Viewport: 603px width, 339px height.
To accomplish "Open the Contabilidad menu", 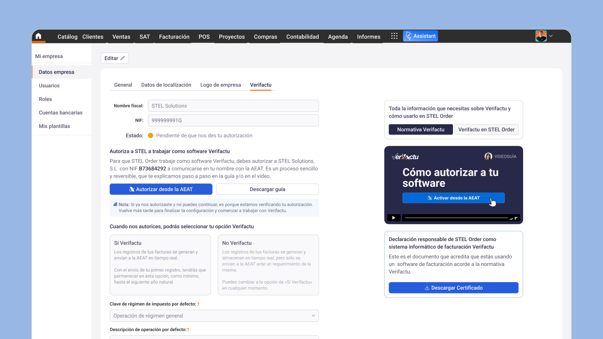I will (303, 37).
